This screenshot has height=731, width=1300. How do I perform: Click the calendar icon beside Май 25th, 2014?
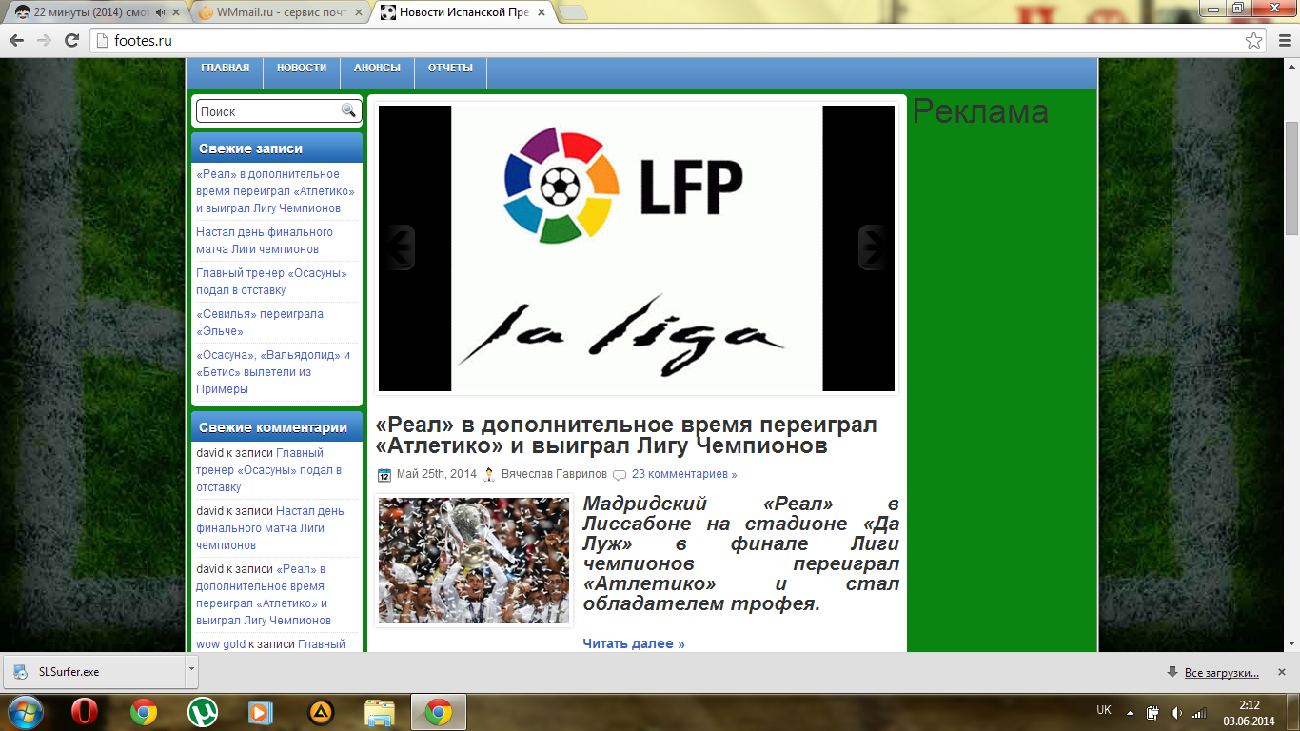click(384, 475)
